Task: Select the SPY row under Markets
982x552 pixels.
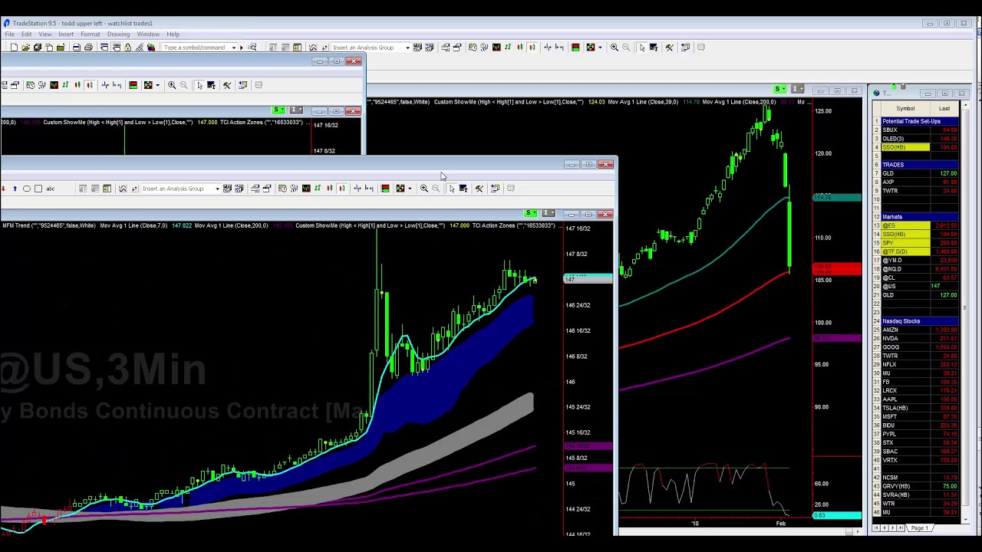Action: coord(915,243)
